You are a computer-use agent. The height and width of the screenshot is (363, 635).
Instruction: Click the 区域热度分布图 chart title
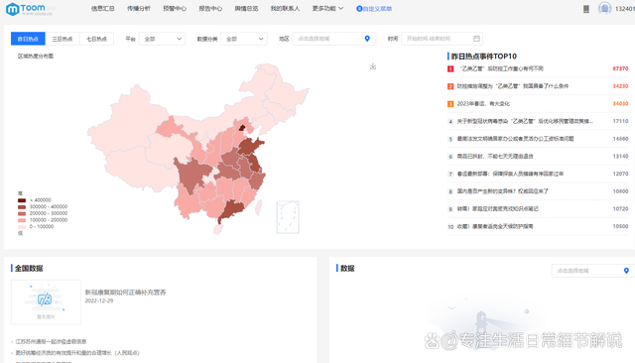tap(36, 57)
